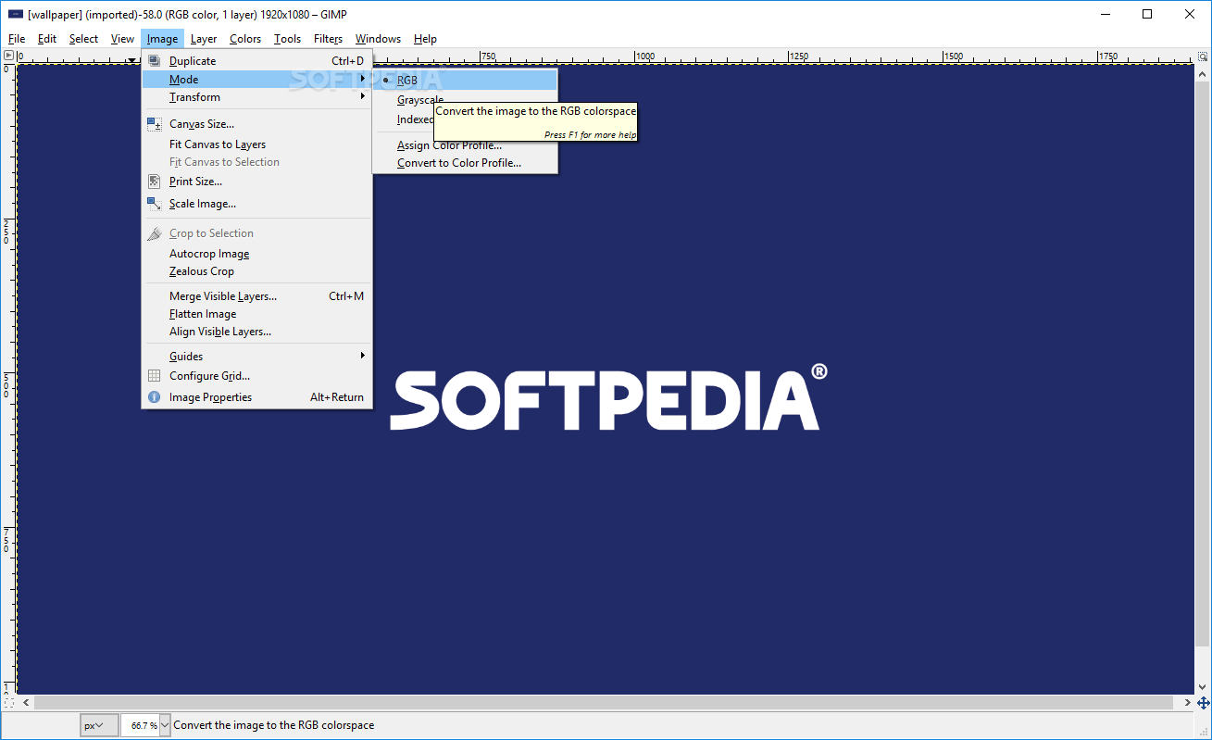
Task: Open the Filters menu
Action: pyautogui.click(x=329, y=39)
